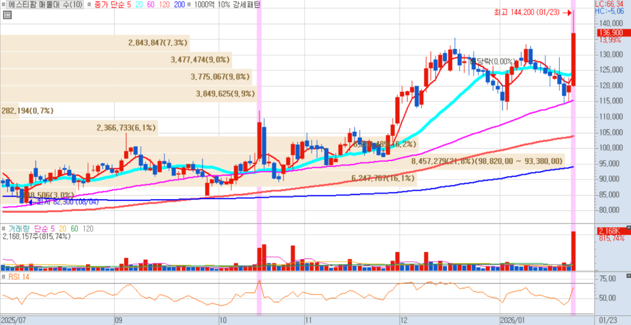631x325 pixels.
Task: Click the magenta 5 volume average label
Action: [54, 228]
